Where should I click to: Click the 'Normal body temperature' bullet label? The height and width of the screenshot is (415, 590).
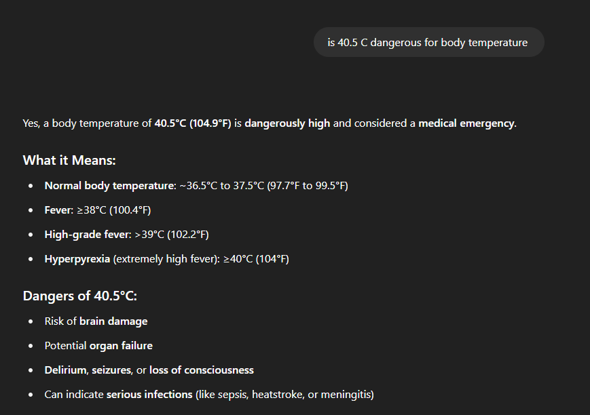[110, 186]
